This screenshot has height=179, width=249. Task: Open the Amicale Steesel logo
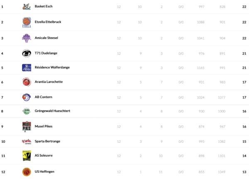(x=27, y=38)
